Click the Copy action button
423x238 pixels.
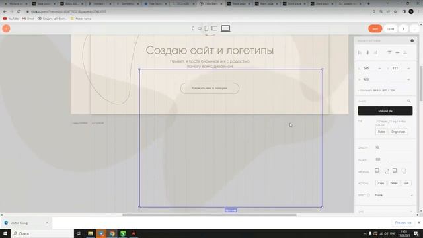tap(381, 183)
